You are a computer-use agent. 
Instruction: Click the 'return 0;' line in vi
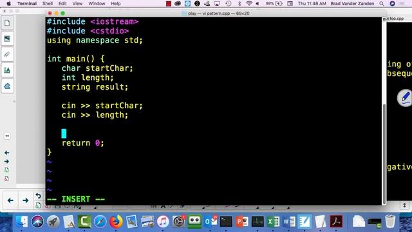83,143
